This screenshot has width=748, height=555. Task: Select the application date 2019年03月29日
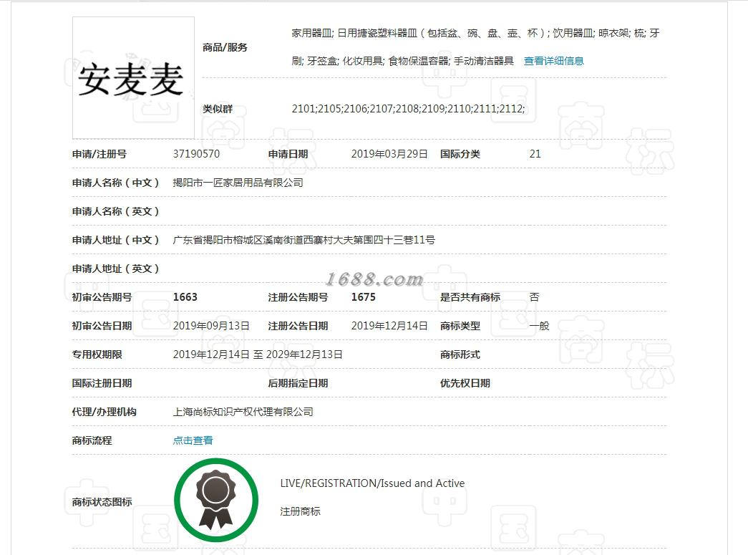point(389,154)
